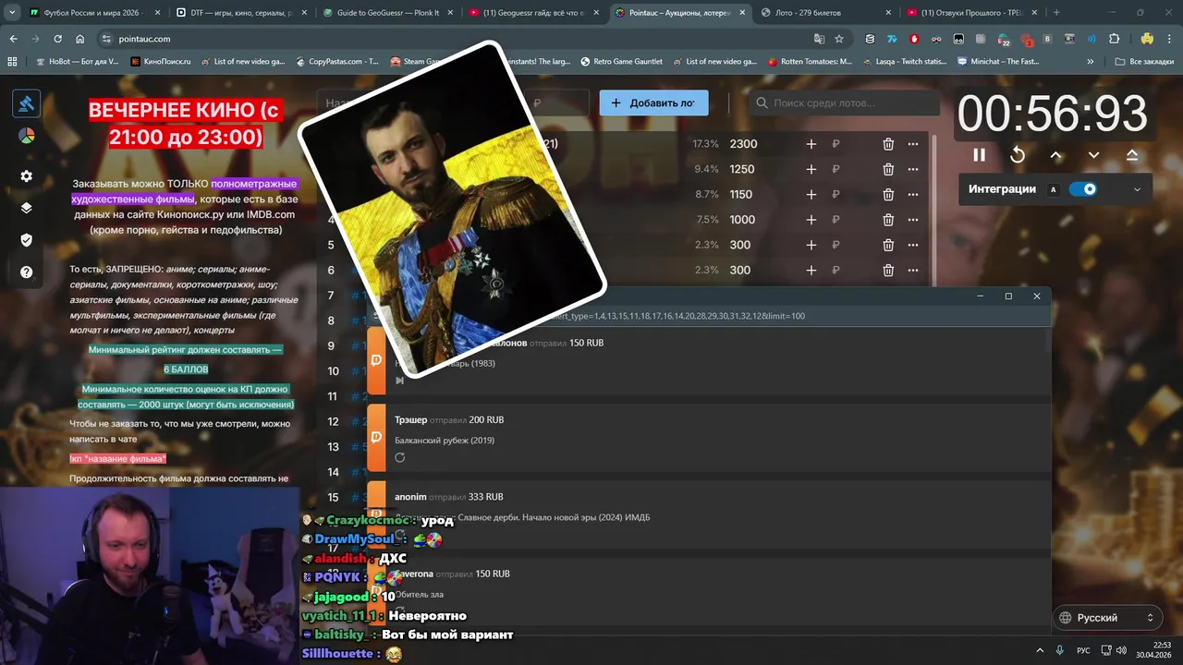Show hidden system tray icons
The height and width of the screenshot is (665, 1183).
pyautogui.click(x=1040, y=650)
